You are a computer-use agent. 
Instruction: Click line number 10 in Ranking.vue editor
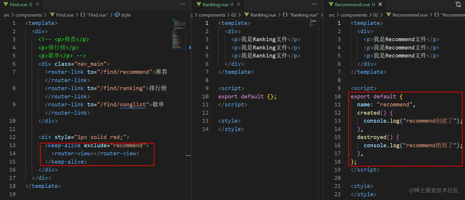pos(205,96)
